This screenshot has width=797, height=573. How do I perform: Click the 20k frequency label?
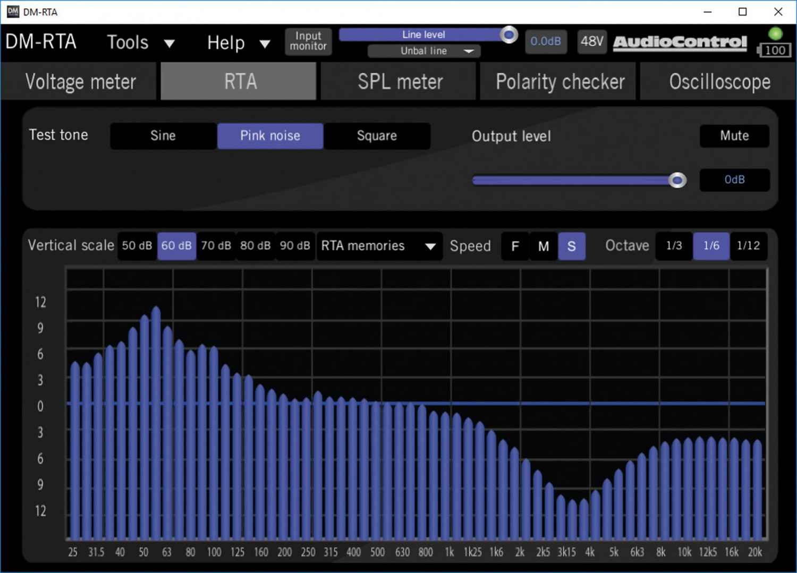(x=755, y=552)
